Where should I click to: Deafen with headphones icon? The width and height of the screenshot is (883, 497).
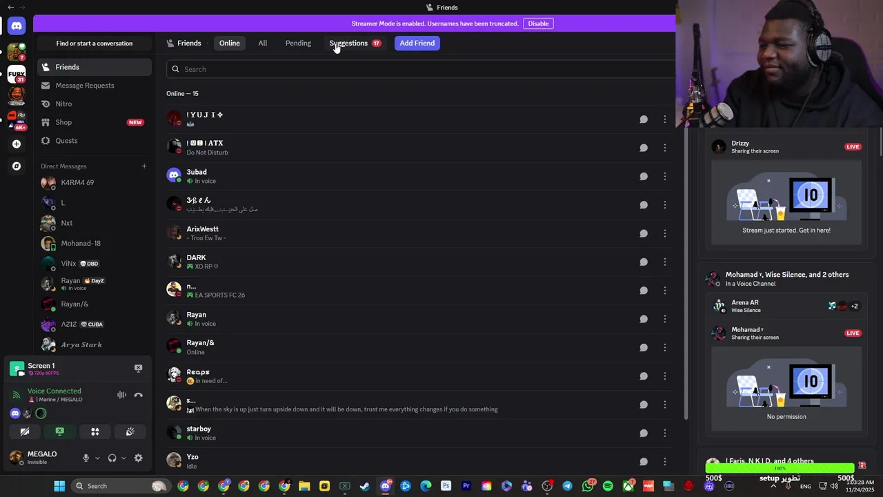(112, 458)
